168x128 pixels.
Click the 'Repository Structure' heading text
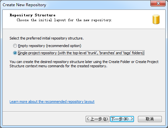pos(33,15)
